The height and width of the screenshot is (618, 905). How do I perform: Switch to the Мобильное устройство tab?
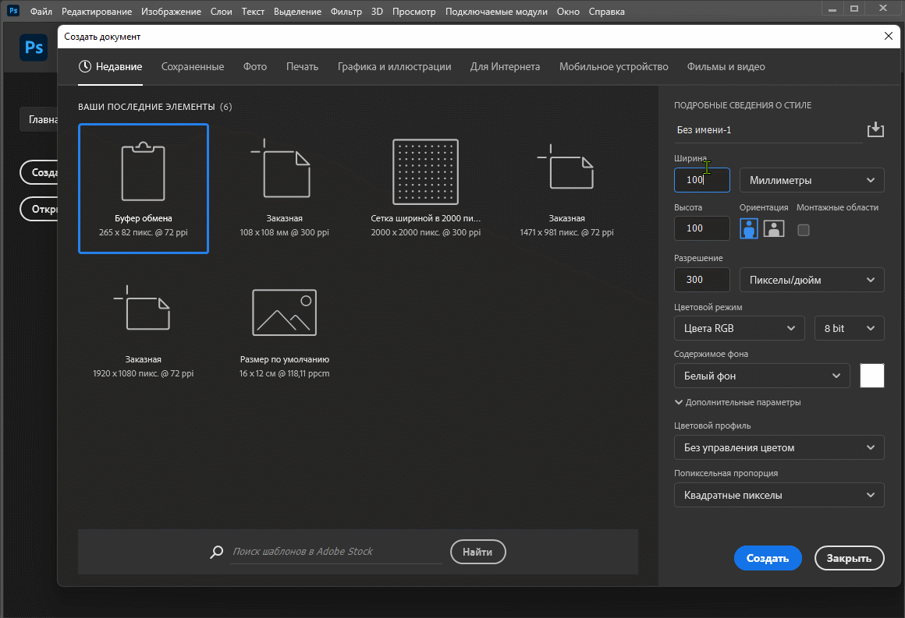pyautogui.click(x=613, y=67)
